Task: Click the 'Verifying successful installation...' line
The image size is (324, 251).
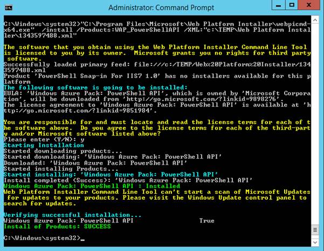Action: click(73, 215)
